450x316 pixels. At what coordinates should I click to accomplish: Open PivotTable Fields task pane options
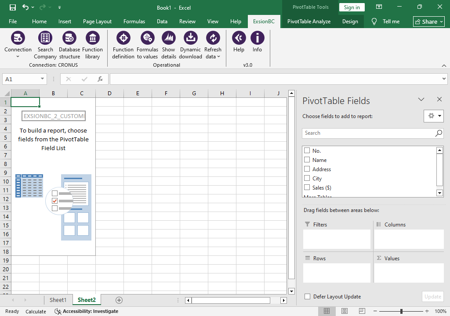[421, 99]
